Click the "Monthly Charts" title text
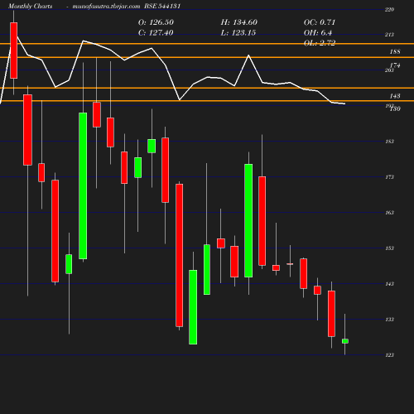Image resolution: width=414 pixels, height=414 pixels. pos(30,6)
